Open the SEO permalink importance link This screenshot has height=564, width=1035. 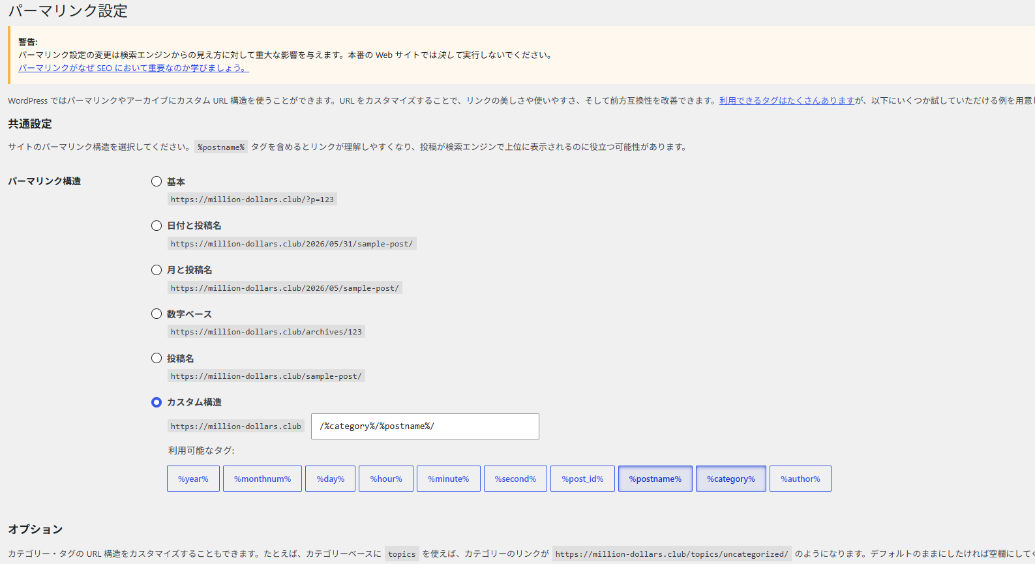click(x=134, y=68)
